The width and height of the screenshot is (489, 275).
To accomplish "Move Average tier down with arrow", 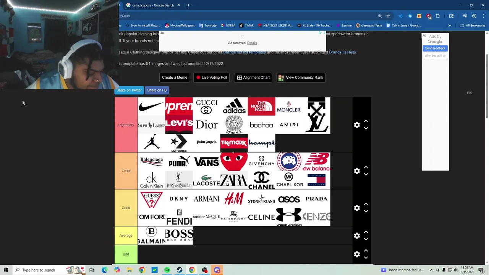I will 366,239.
